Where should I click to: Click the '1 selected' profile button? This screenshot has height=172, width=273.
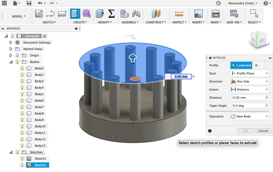pyautogui.click(x=241, y=65)
